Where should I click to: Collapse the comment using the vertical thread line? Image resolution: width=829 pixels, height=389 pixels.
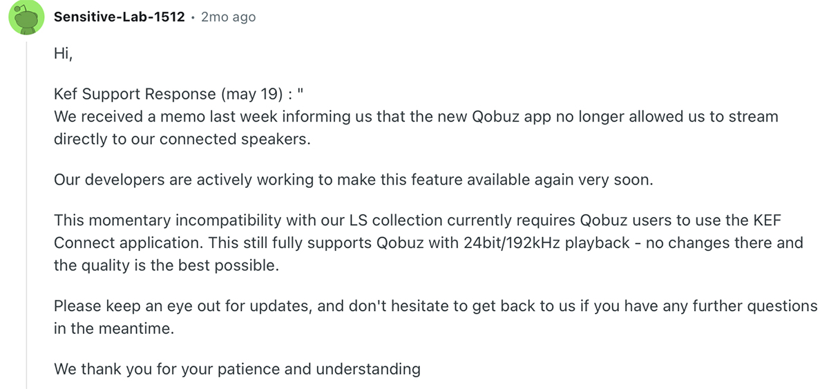(27, 207)
